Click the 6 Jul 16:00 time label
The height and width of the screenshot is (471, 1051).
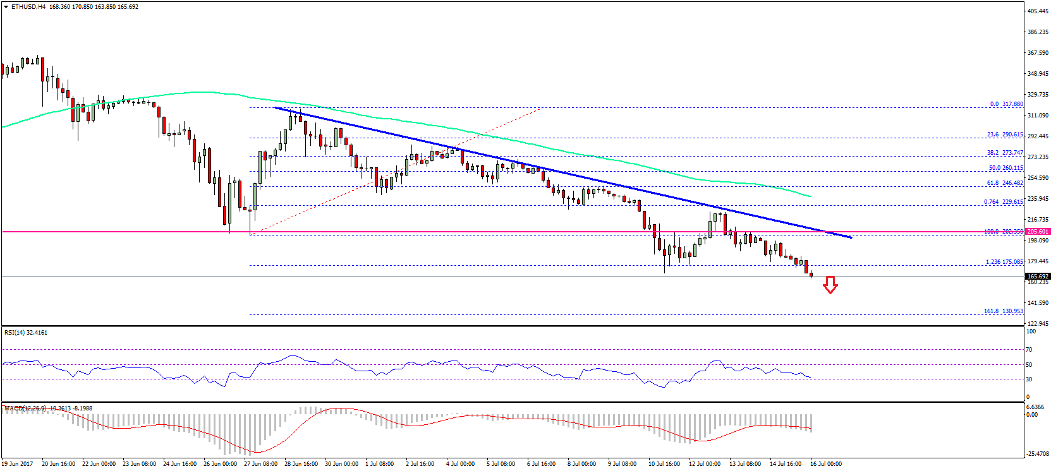click(x=541, y=464)
